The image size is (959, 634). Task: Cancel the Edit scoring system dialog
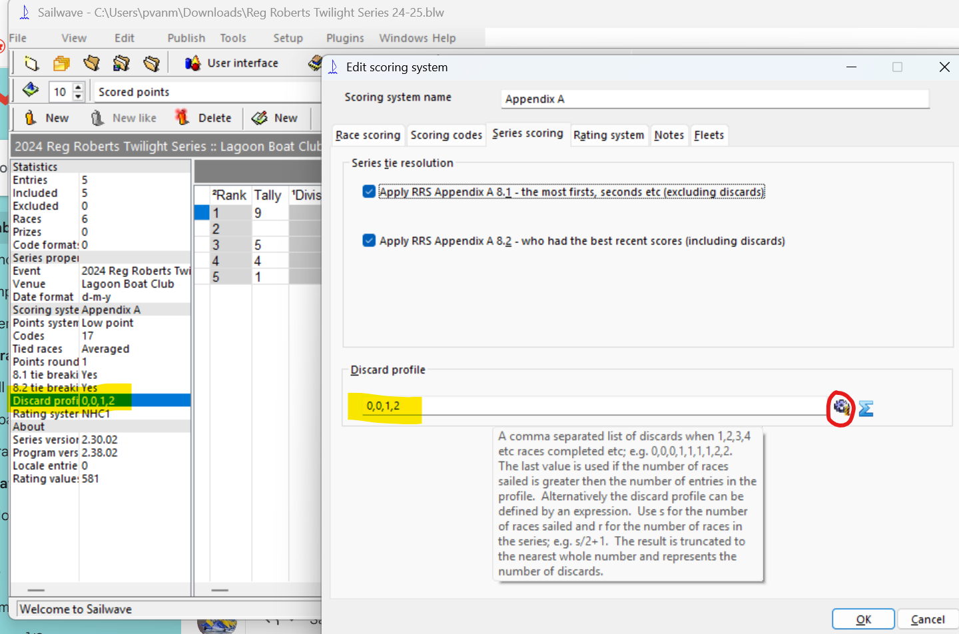928,619
